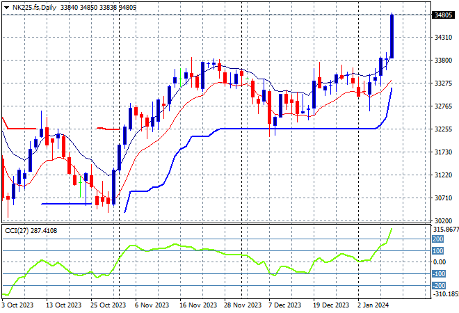Click the 3 Oct 2023 date label
This screenshot has height=313, width=459.
tap(18, 305)
